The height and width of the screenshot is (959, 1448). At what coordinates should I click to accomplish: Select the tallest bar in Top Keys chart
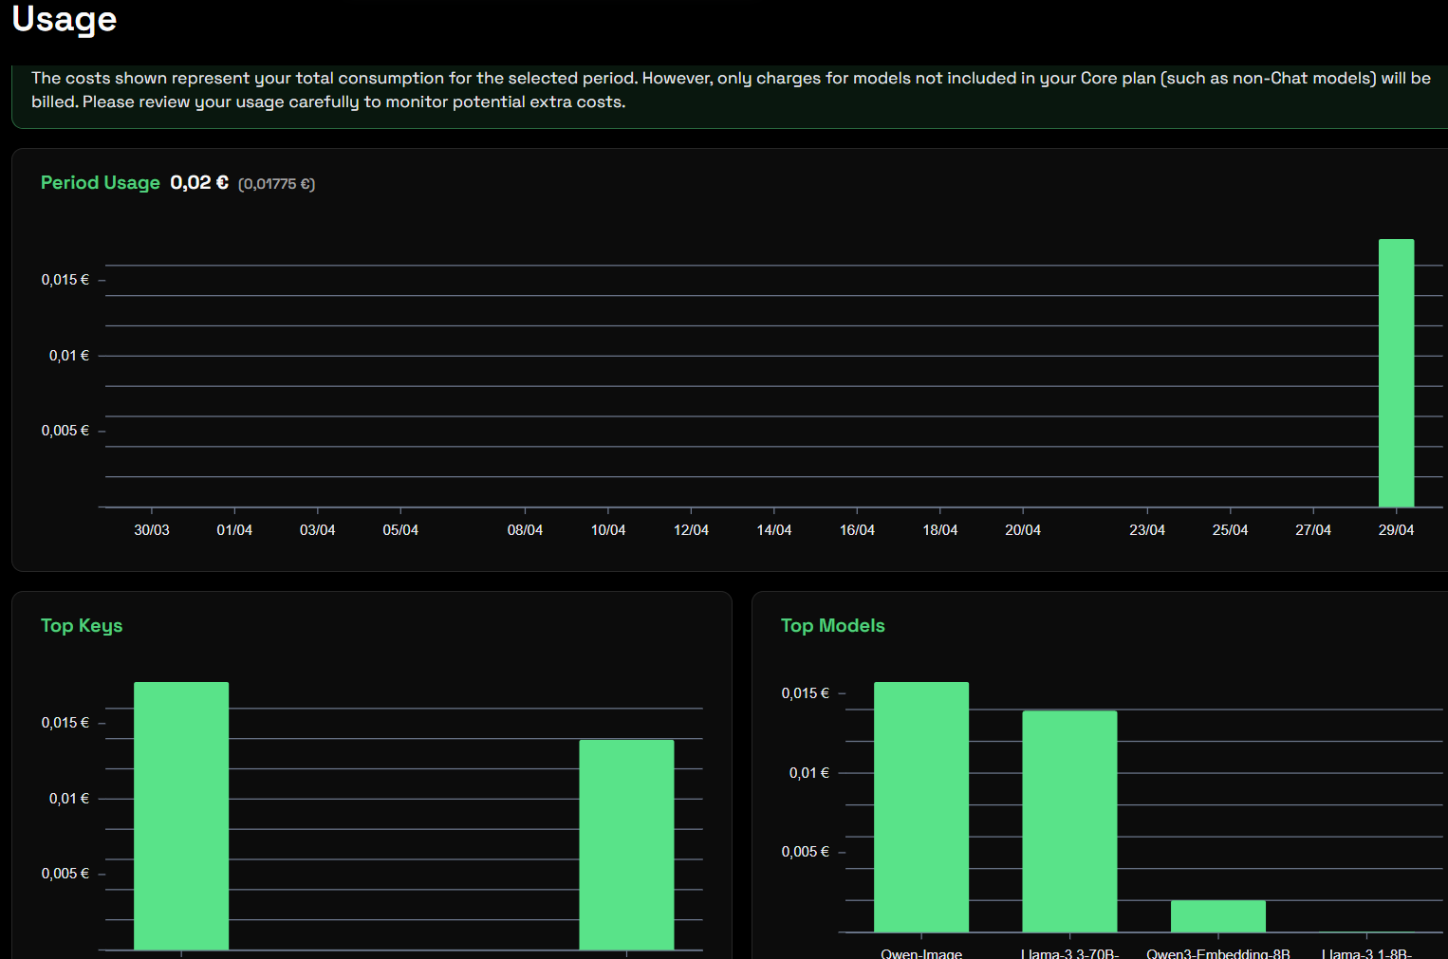[181, 816]
